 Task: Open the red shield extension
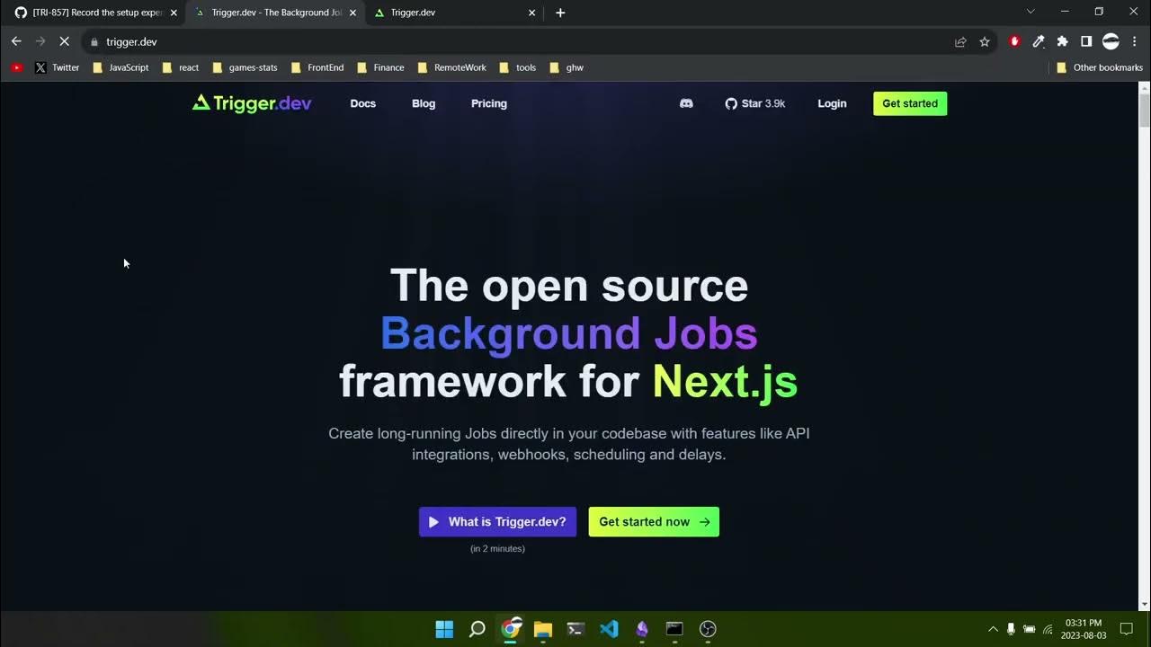[x=1015, y=41]
